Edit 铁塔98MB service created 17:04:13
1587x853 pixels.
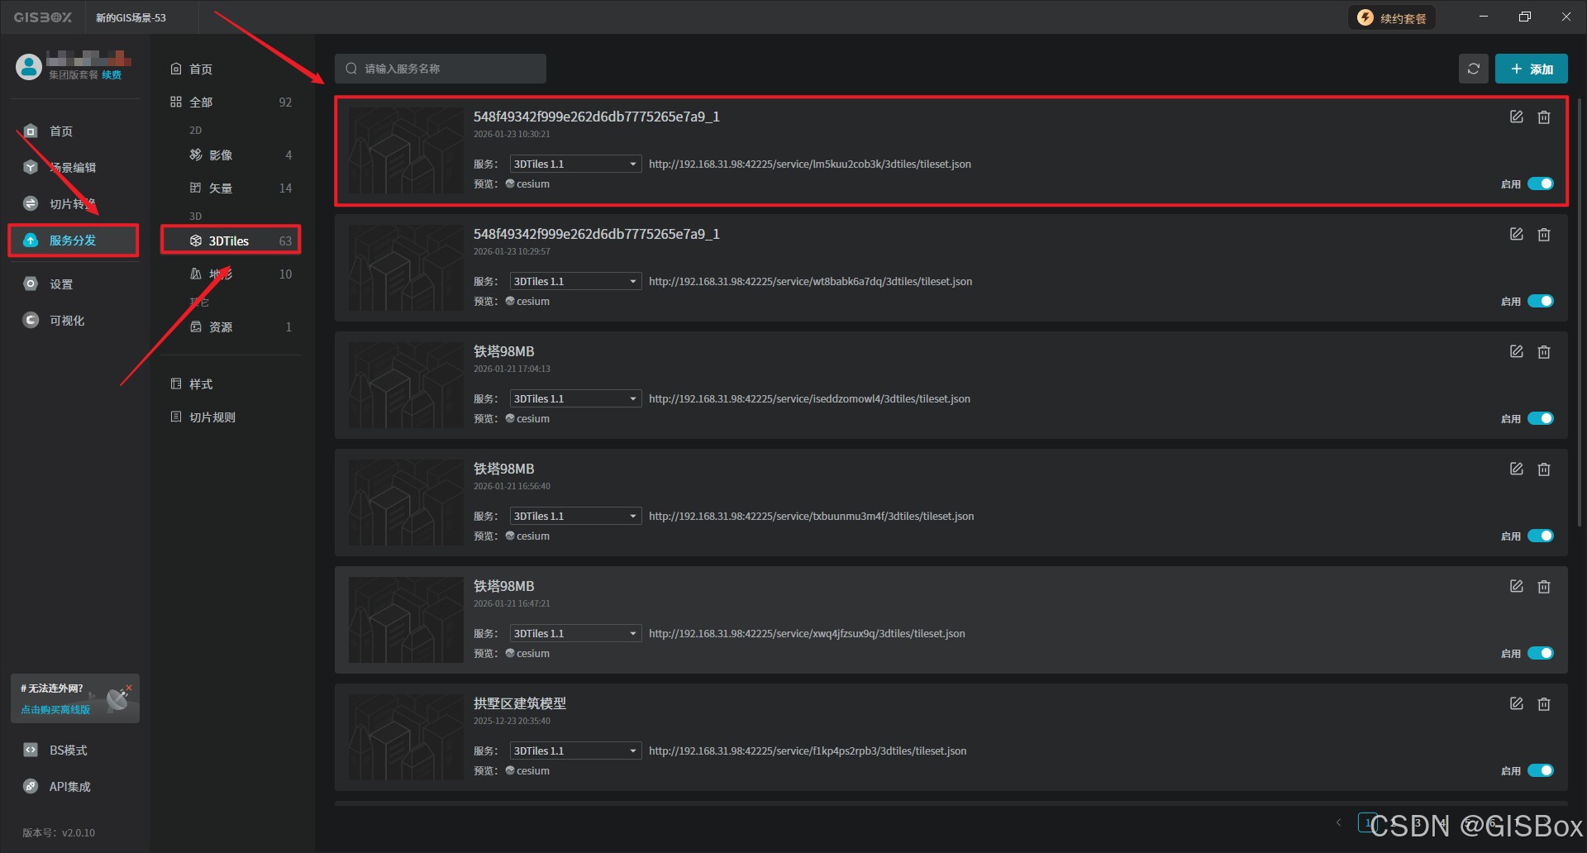pos(1516,351)
